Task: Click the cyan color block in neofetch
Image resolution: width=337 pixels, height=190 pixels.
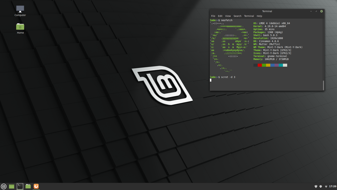Action: tap(281, 65)
